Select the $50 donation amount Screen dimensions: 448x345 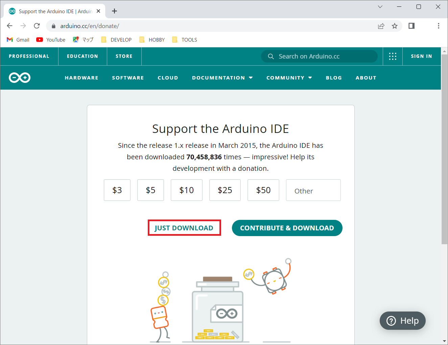263,190
